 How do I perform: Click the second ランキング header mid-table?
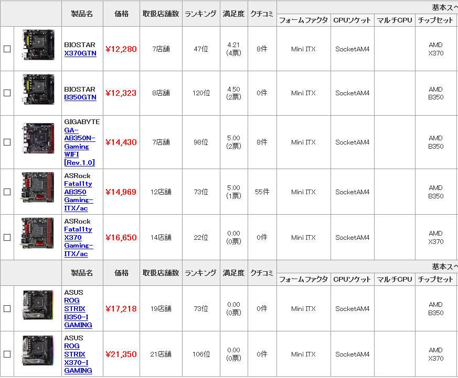click(200, 273)
